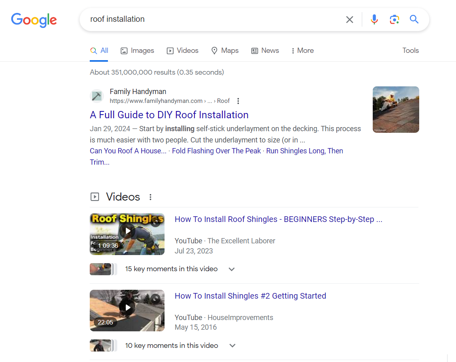
Task: Open the Maps tab
Action: (x=225, y=50)
